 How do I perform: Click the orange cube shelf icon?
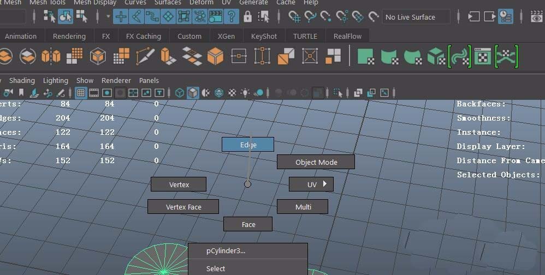215,56
